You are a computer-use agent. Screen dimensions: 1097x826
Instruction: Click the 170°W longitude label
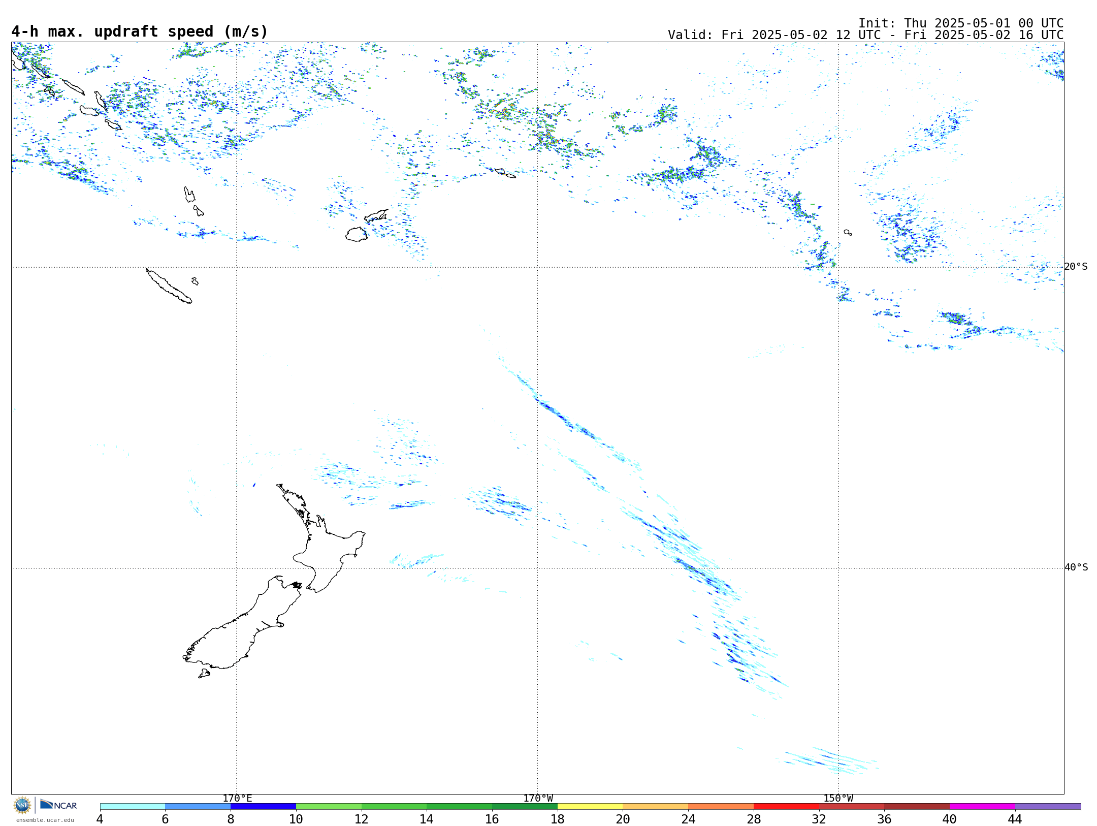pos(538,798)
